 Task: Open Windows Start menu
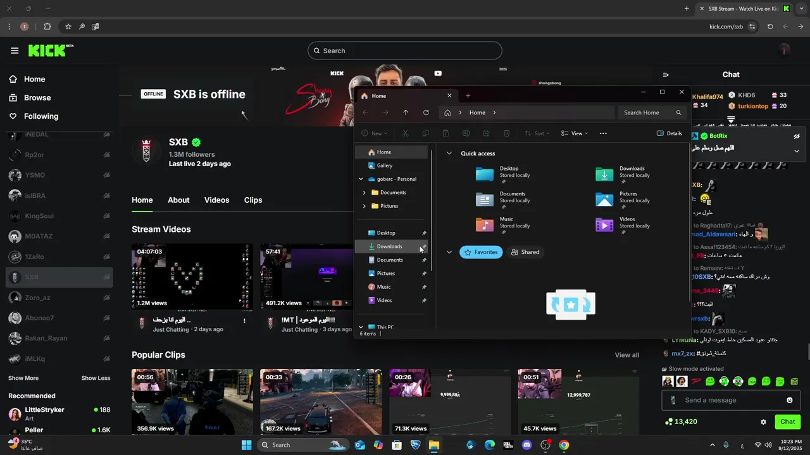tap(246, 445)
